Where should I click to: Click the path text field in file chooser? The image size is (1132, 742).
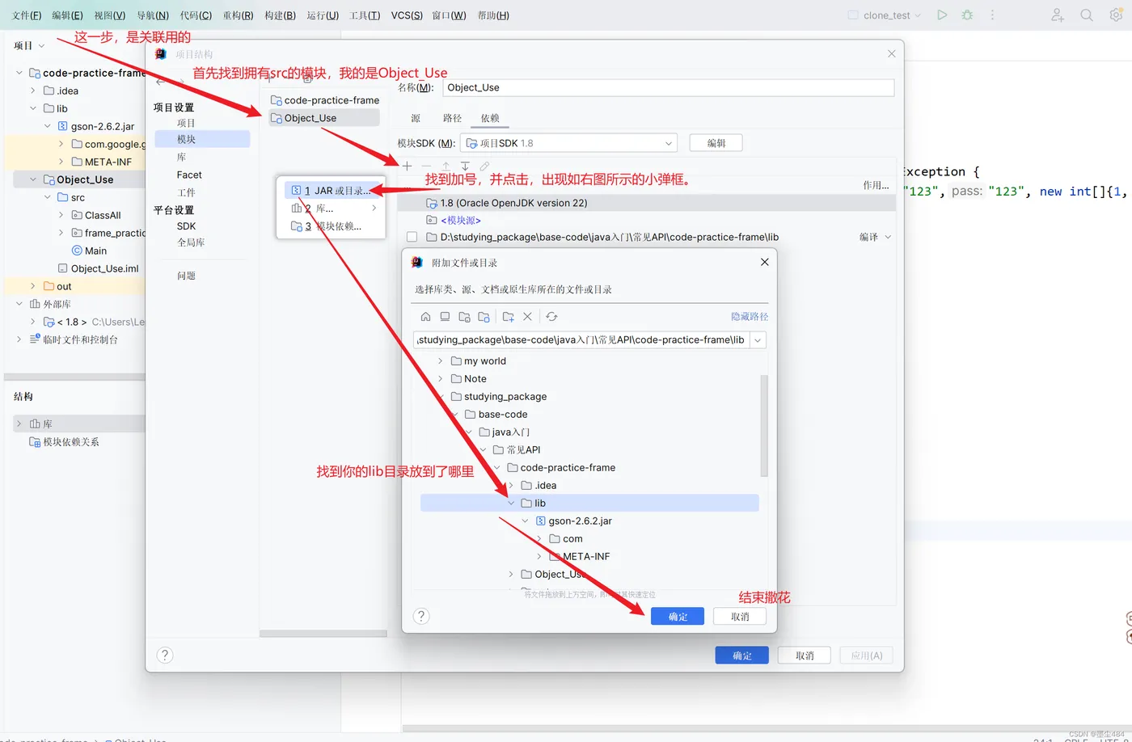(581, 340)
